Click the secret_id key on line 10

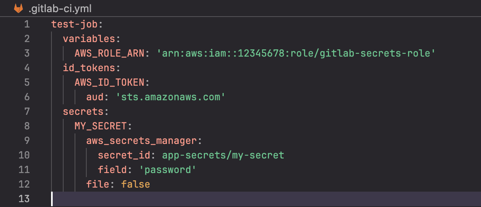tap(124, 155)
